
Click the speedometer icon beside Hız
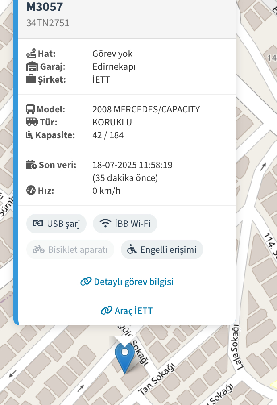31,190
